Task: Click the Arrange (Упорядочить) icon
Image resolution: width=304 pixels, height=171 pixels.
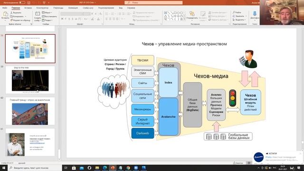Action: (192, 14)
